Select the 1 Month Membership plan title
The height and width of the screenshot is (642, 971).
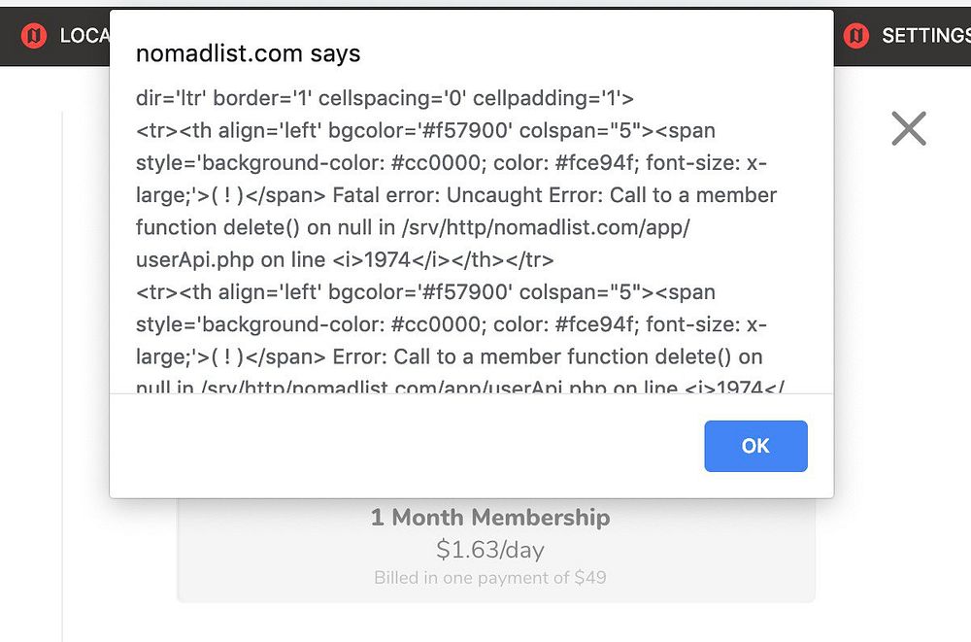point(490,517)
